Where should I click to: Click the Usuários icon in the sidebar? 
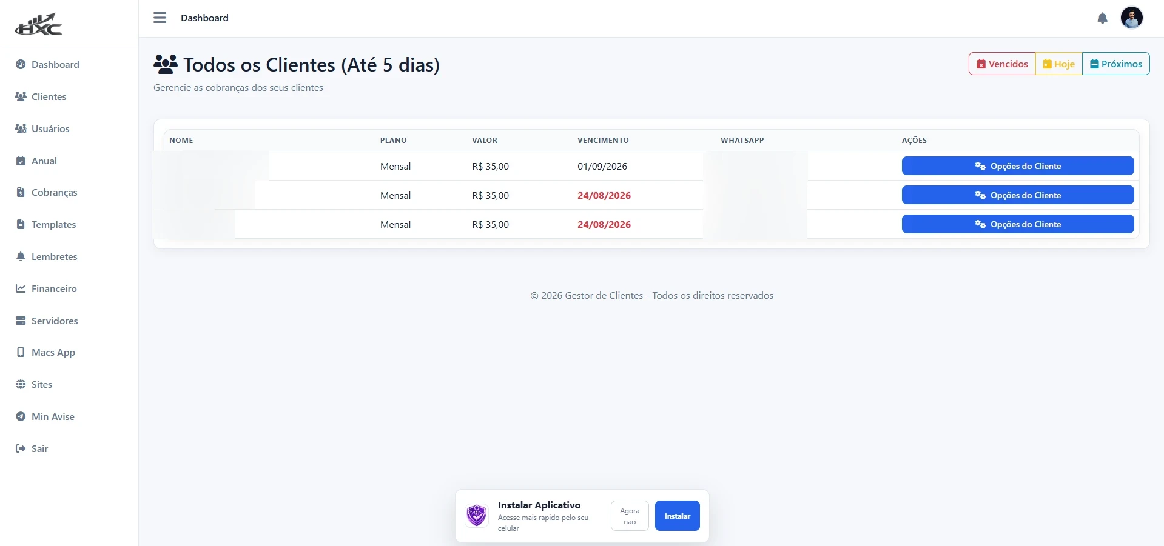pos(21,128)
